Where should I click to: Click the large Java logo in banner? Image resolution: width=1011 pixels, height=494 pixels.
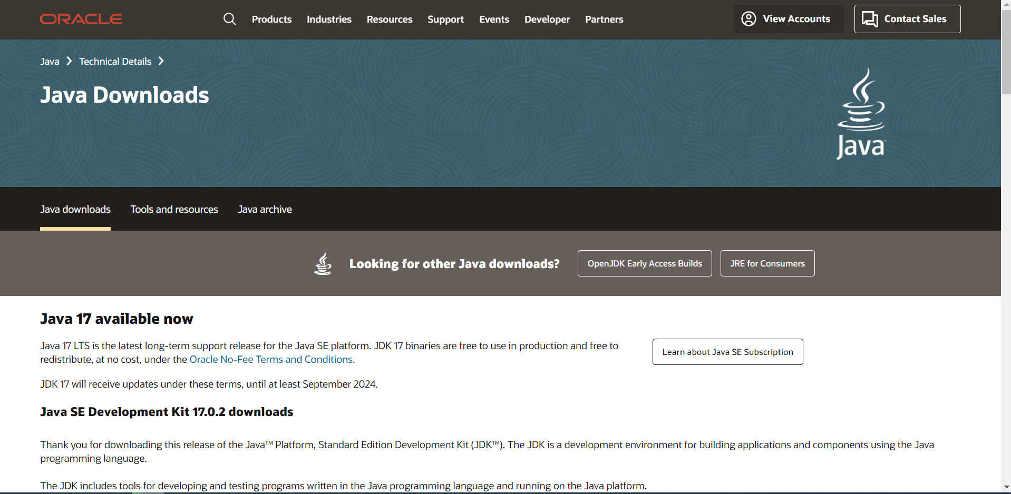pyautogui.click(x=861, y=113)
